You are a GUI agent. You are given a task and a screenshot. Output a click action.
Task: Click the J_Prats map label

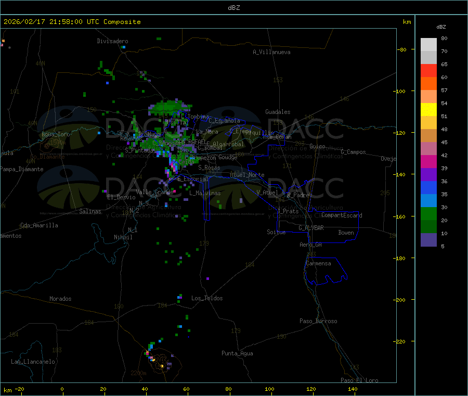288,211
